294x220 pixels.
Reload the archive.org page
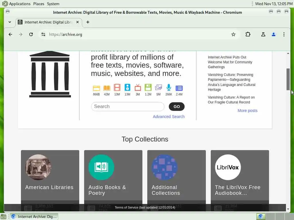(31, 34)
